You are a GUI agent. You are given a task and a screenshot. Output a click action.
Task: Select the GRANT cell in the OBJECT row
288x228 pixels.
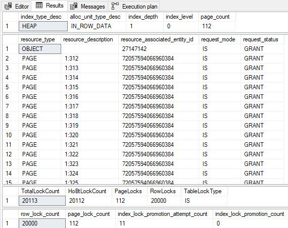pyautogui.click(x=262, y=49)
